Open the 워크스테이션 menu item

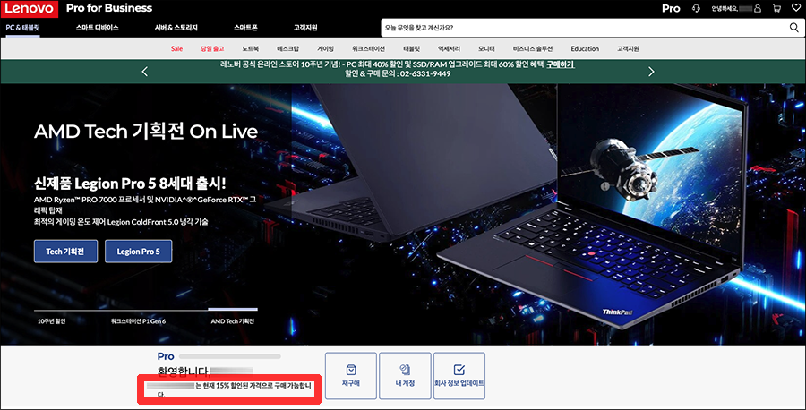369,49
